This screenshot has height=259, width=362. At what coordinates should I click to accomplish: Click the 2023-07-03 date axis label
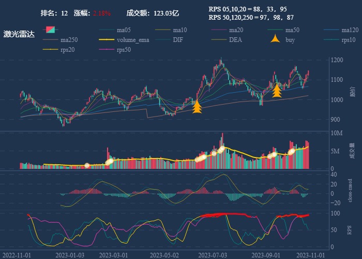pos(213,255)
